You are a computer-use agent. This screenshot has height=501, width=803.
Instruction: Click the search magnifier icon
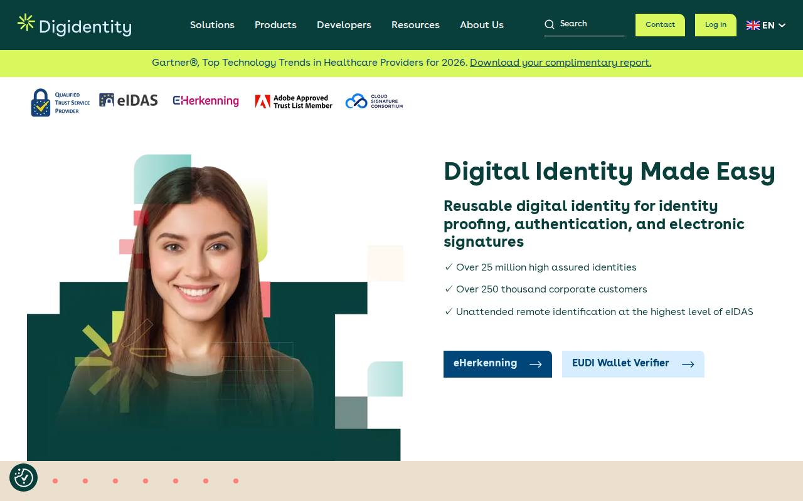(x=550, y=24)
